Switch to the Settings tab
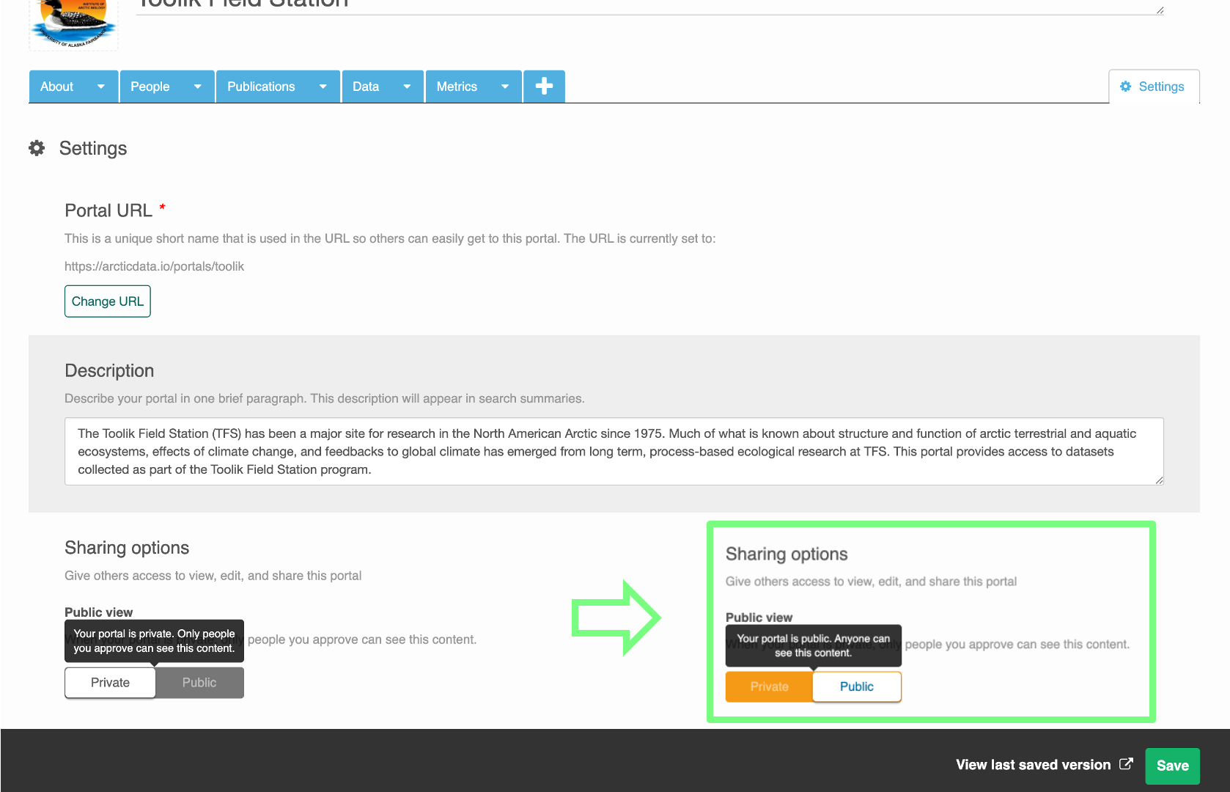The height and width of the screenshot is (792, 1230). coord(1154,87)
